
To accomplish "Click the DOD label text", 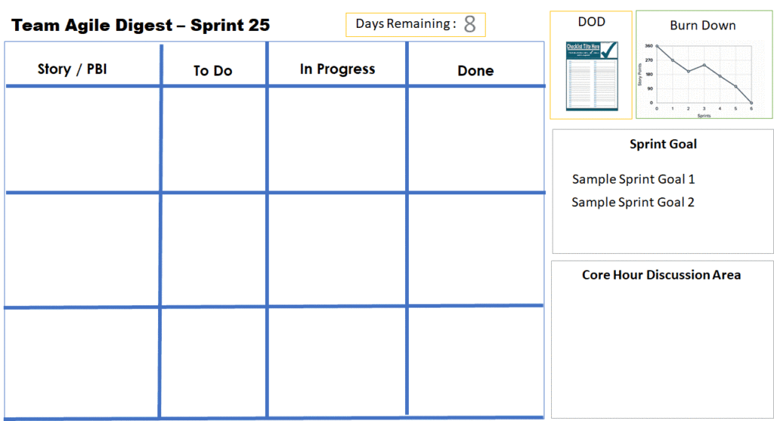I will pyautogui.click(x=591, y=22).
